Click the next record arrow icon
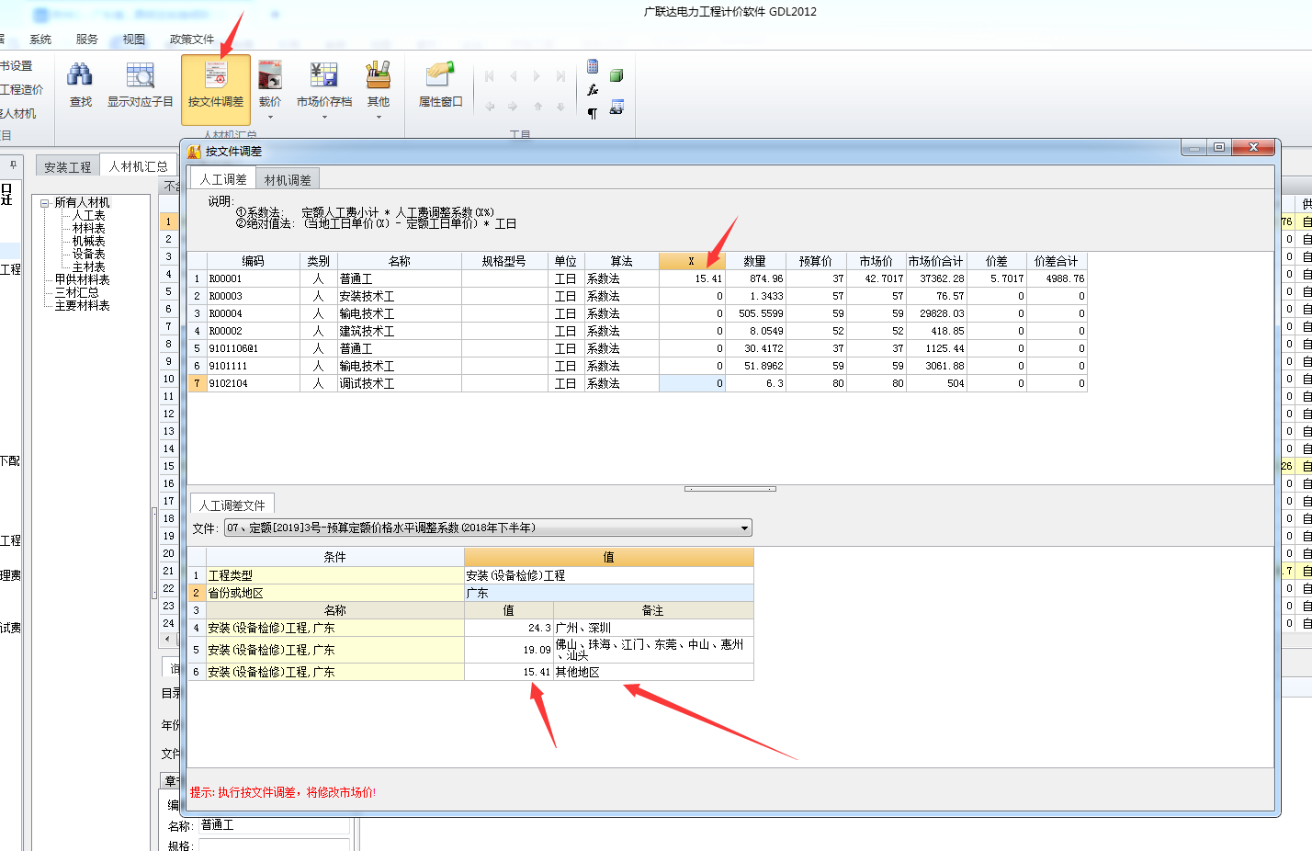 point(537,76)
